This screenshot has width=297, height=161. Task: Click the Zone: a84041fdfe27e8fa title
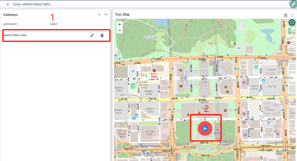[32, 4]
